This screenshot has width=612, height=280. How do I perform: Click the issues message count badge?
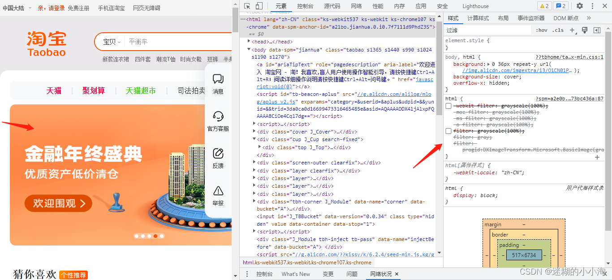tap(560, 6)
